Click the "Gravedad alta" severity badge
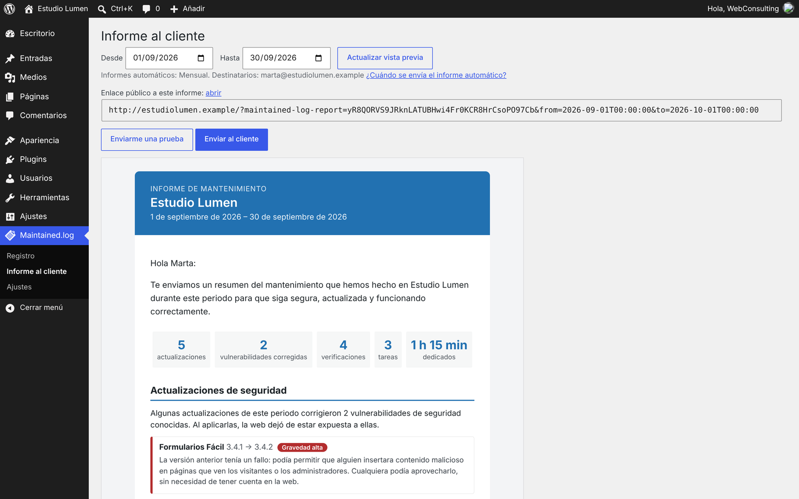 tap(302, 448)
